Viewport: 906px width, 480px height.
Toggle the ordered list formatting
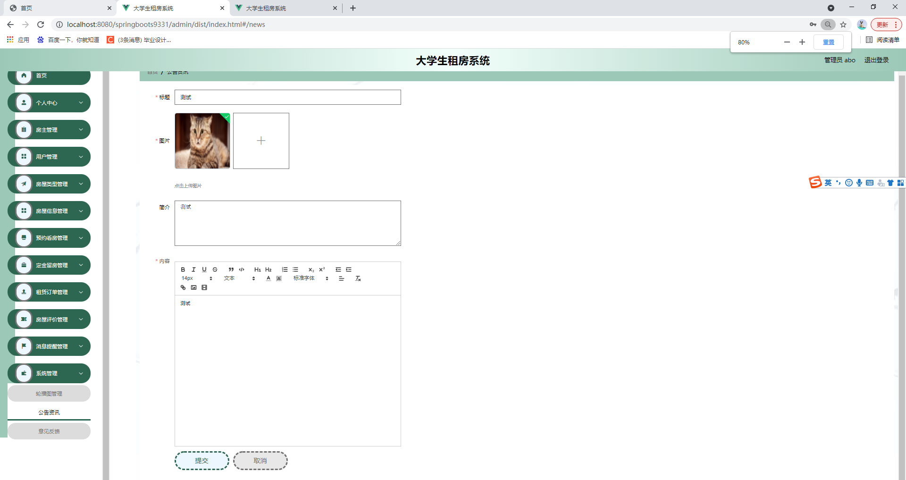[x=285, y=269]
